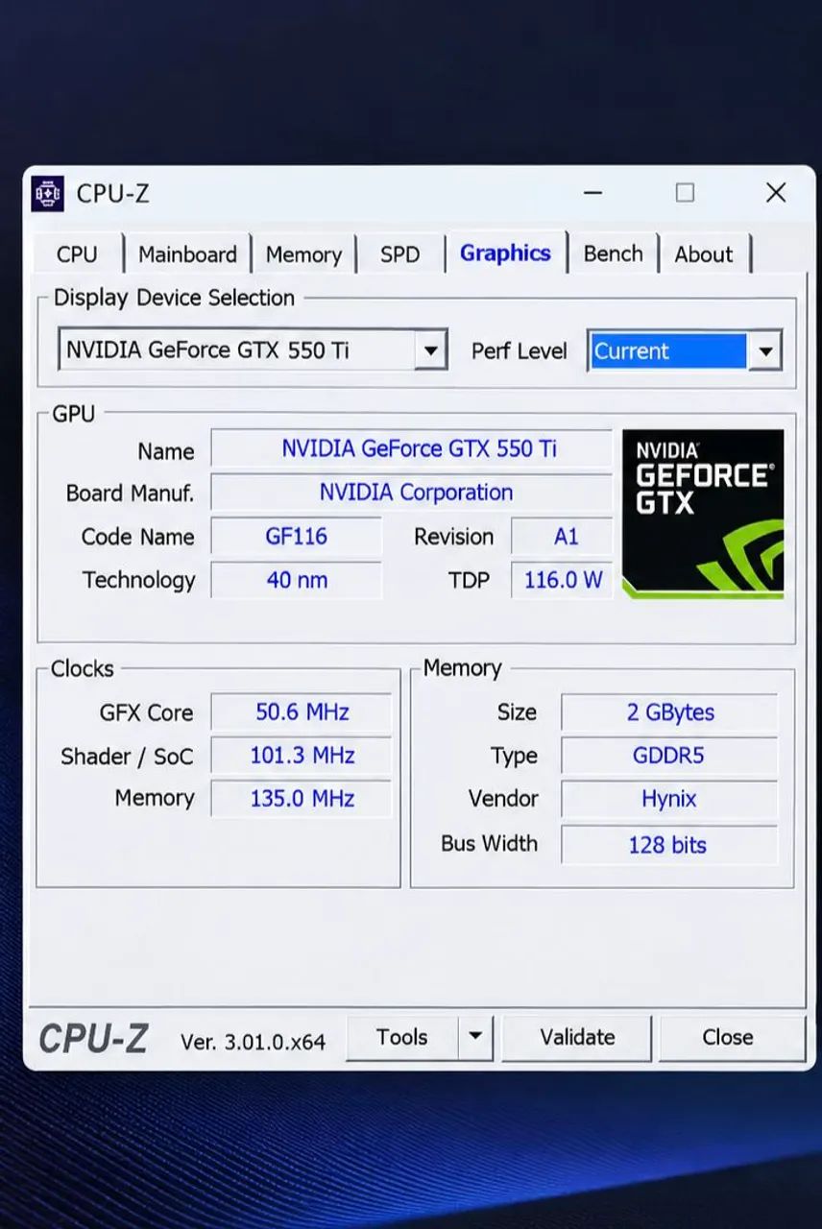Click the CPU-Z app icon in title bar
822x1229 pixels.
pos(48,193)
